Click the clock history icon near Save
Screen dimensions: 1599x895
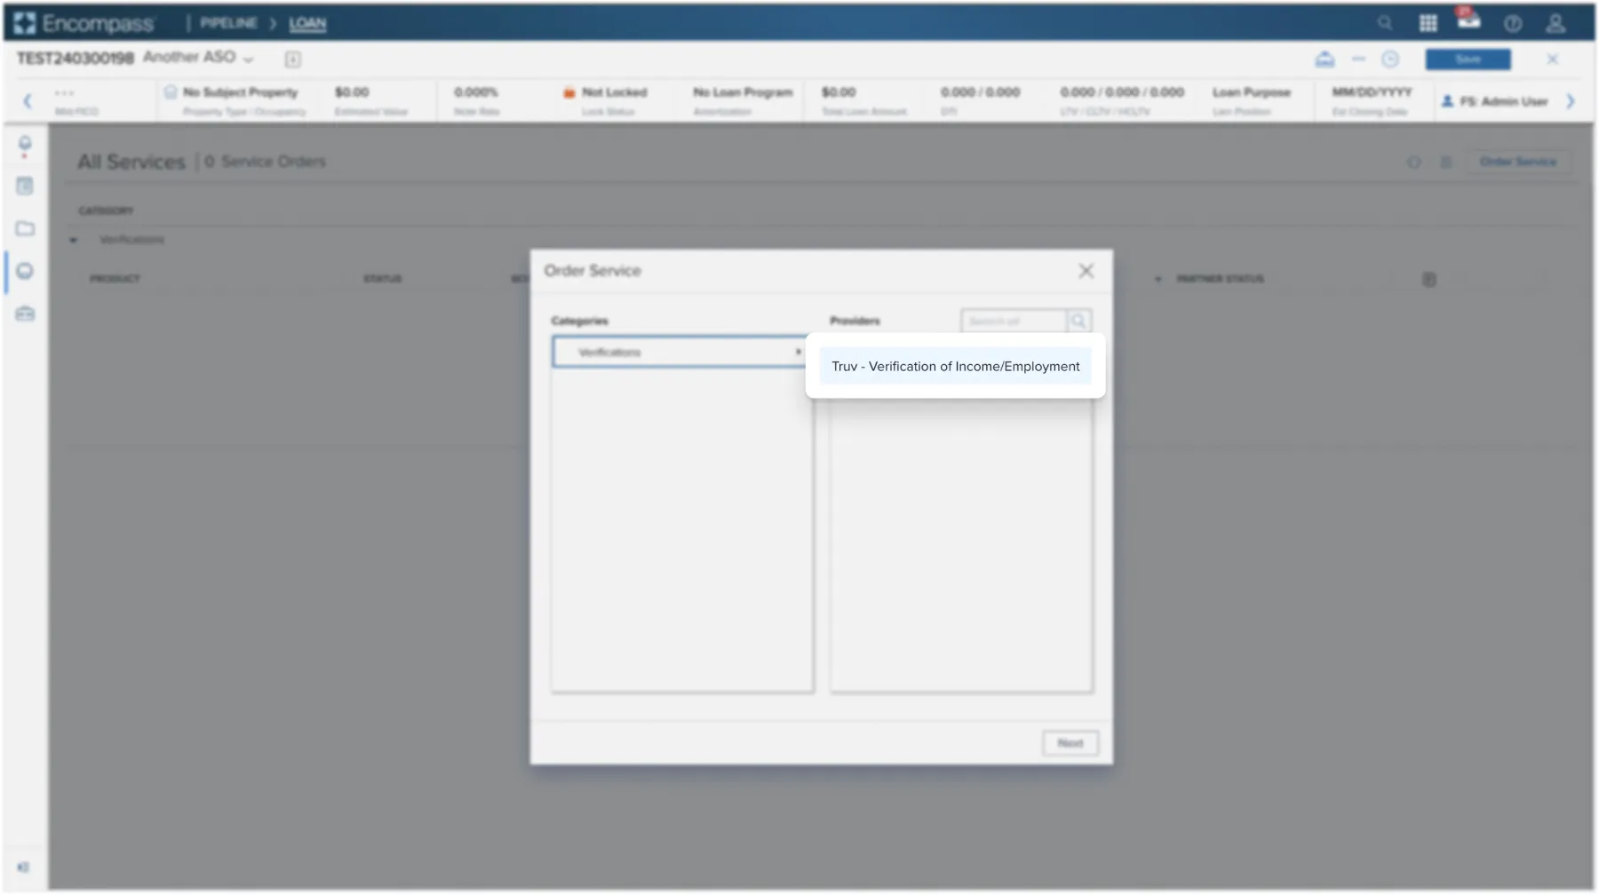(x=1390, y=59)
